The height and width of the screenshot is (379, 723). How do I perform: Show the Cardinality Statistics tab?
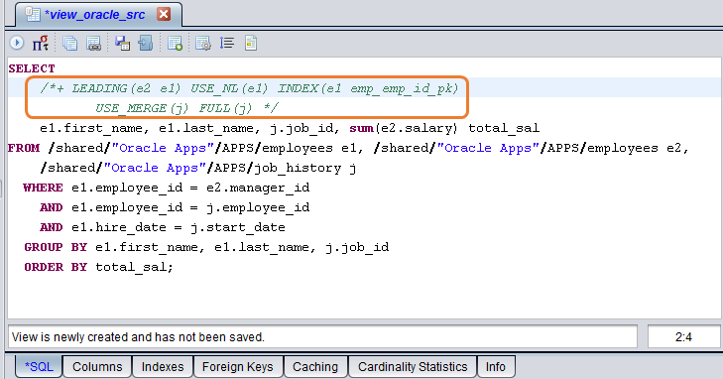(413, 366)
